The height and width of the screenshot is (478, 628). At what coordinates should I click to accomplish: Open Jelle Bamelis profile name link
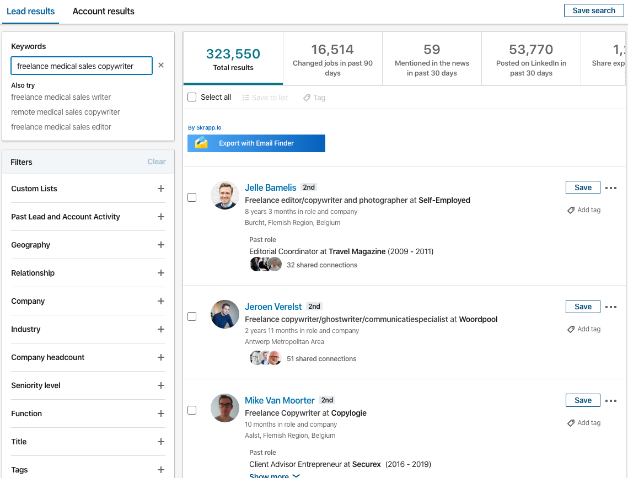270,187
